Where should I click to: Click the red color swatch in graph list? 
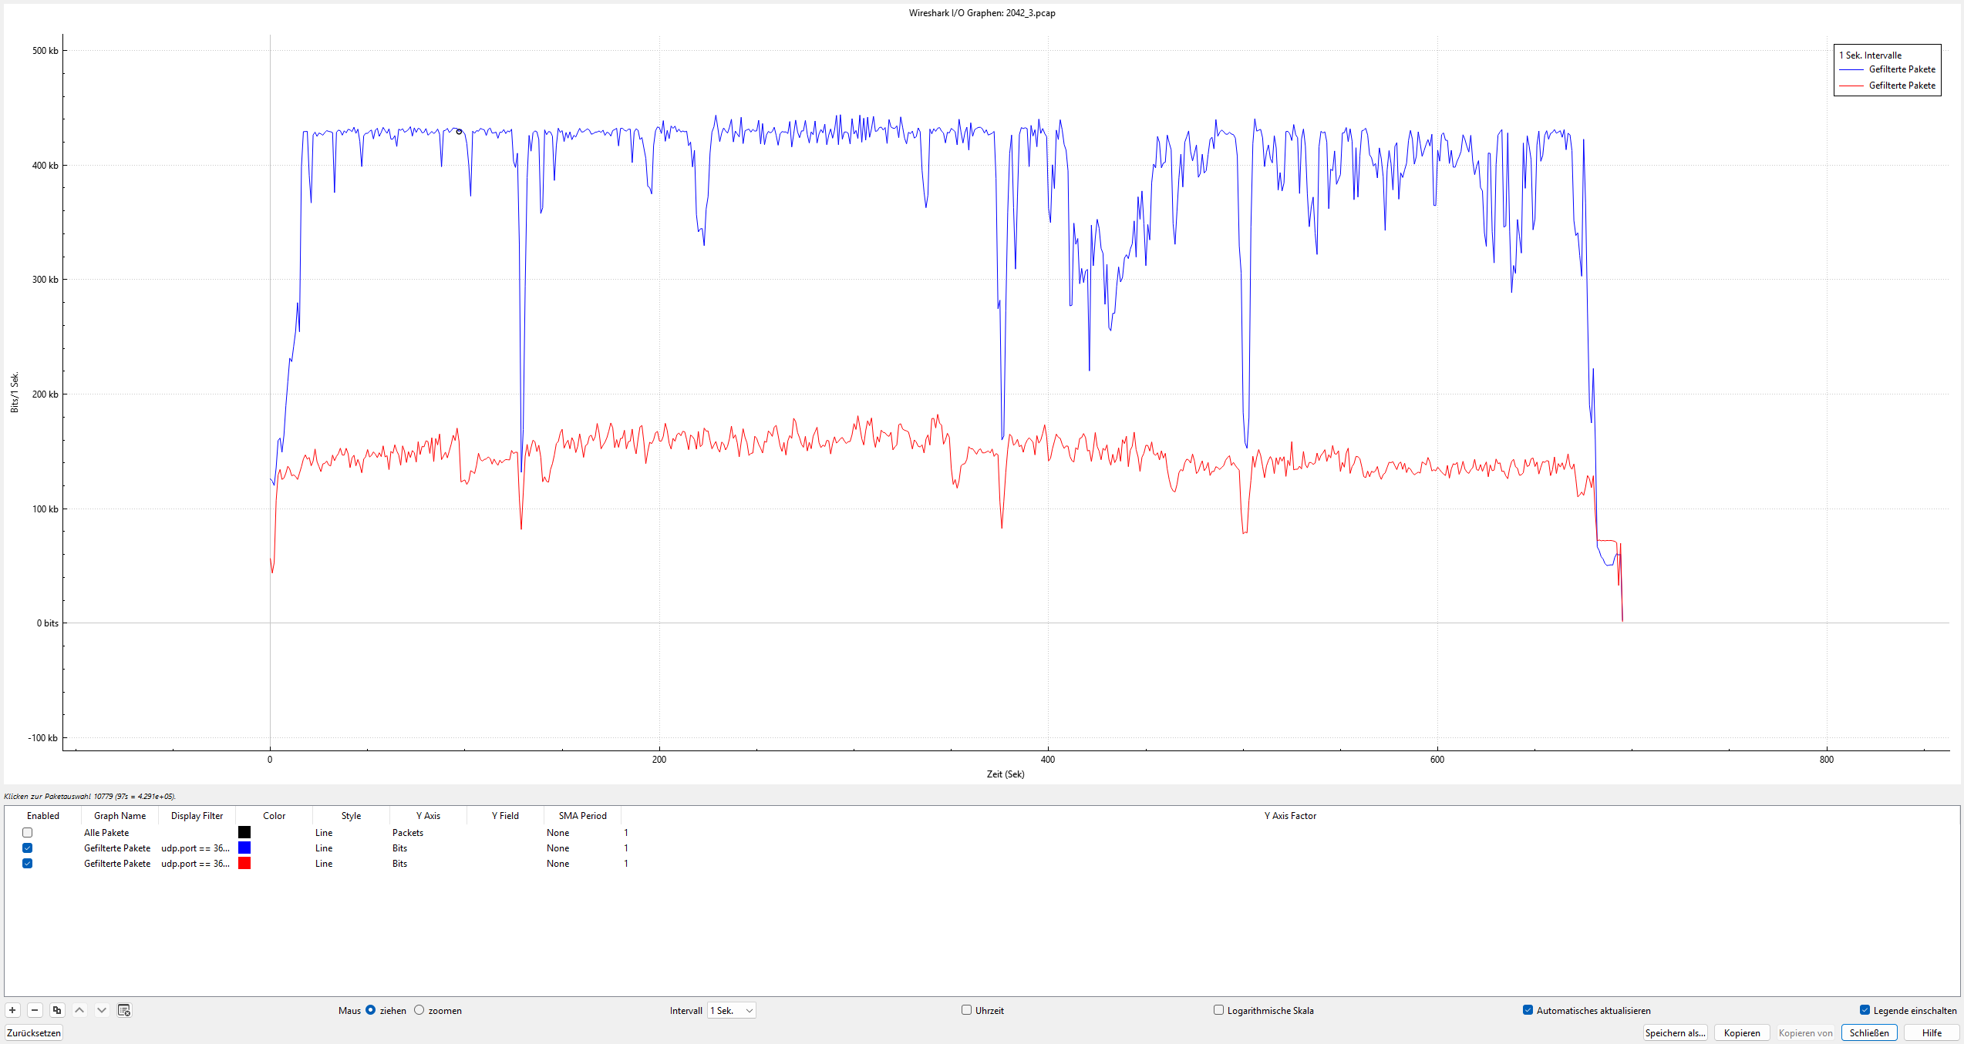pyautogui.click(x=244, y=863)
